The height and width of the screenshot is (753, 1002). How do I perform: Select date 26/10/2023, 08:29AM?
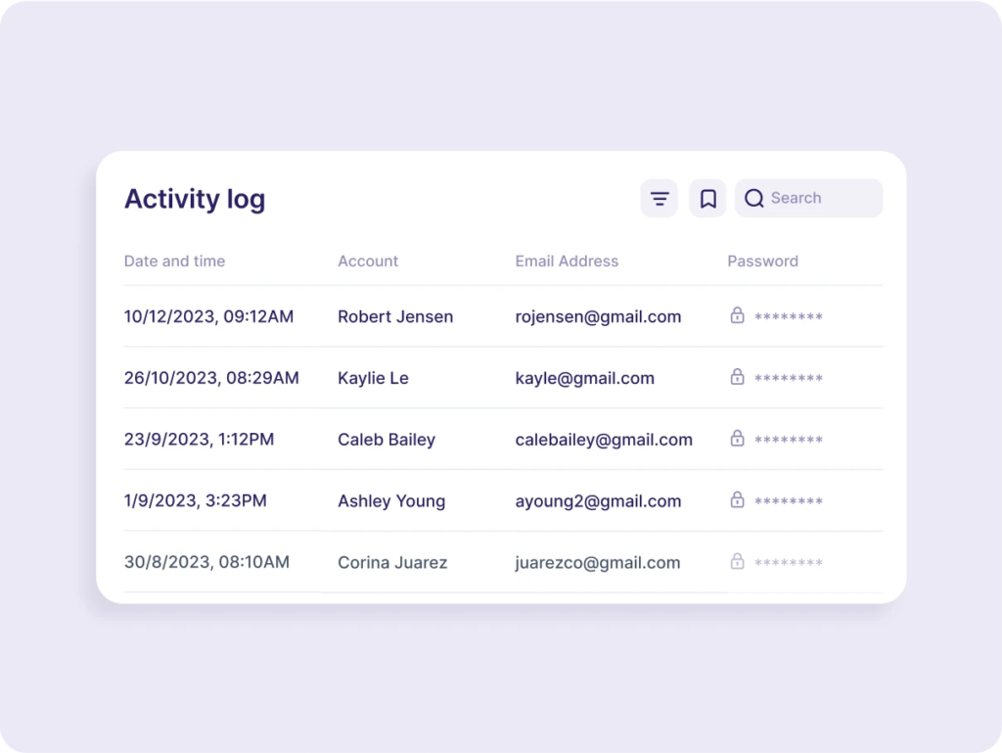[211, 378]
